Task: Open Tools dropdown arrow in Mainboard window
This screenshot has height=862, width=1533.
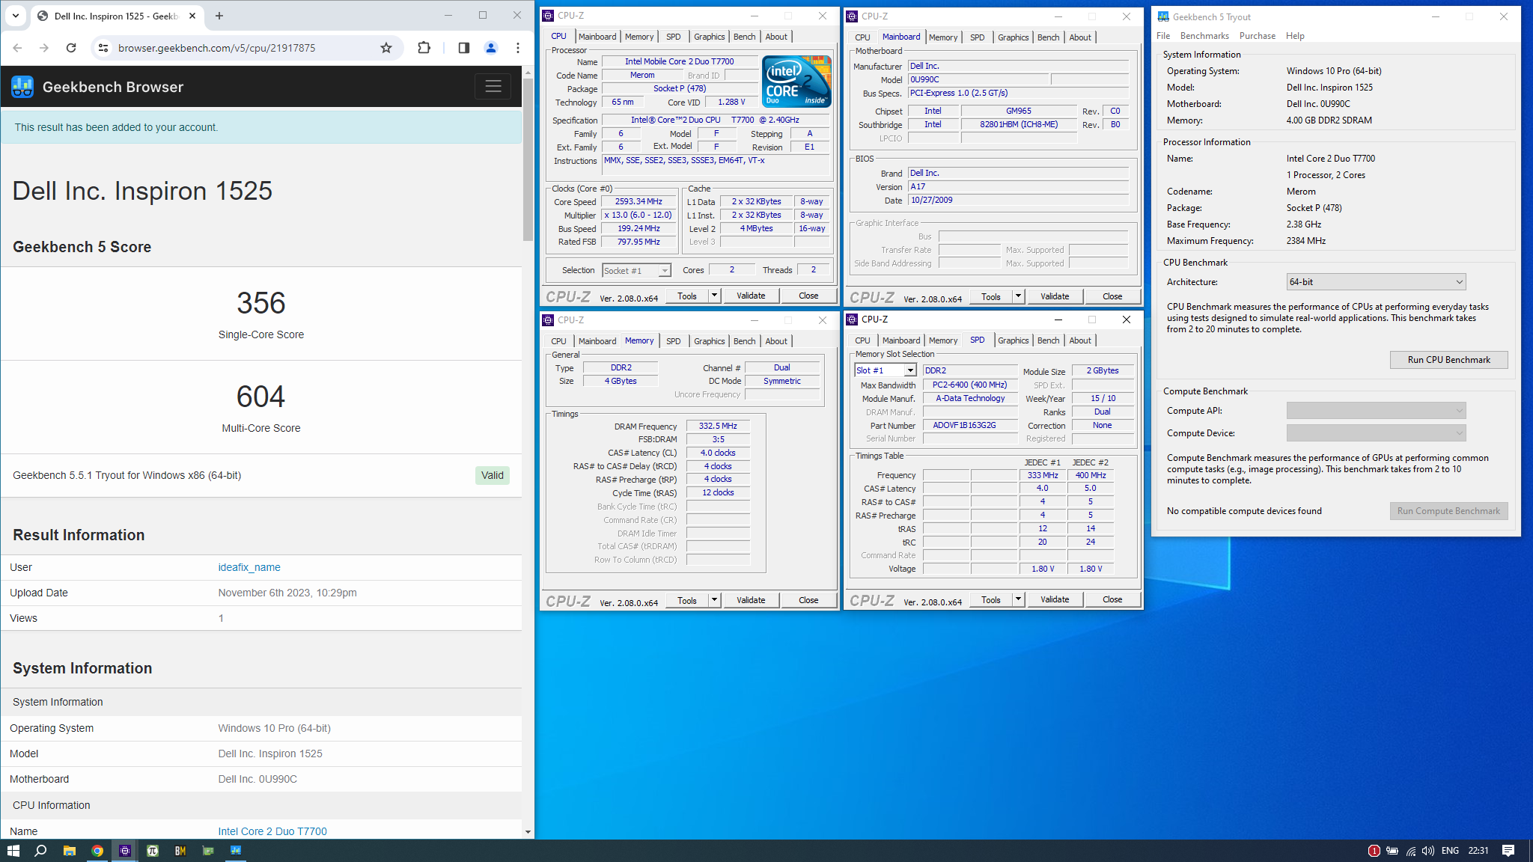Action: [x=1018, y=296]
